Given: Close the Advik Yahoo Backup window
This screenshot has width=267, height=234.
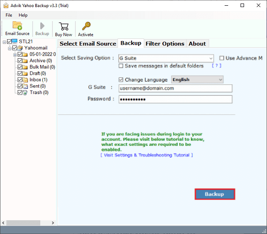Looking at the screenshot, I should [259, 5].
